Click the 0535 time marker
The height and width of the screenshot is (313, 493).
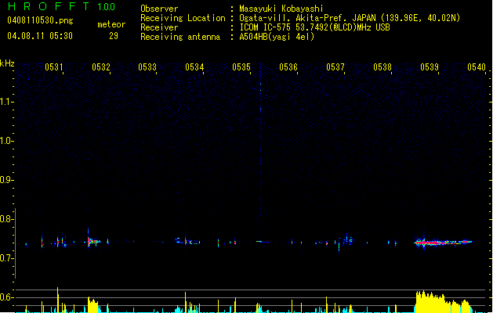point(241,67)
